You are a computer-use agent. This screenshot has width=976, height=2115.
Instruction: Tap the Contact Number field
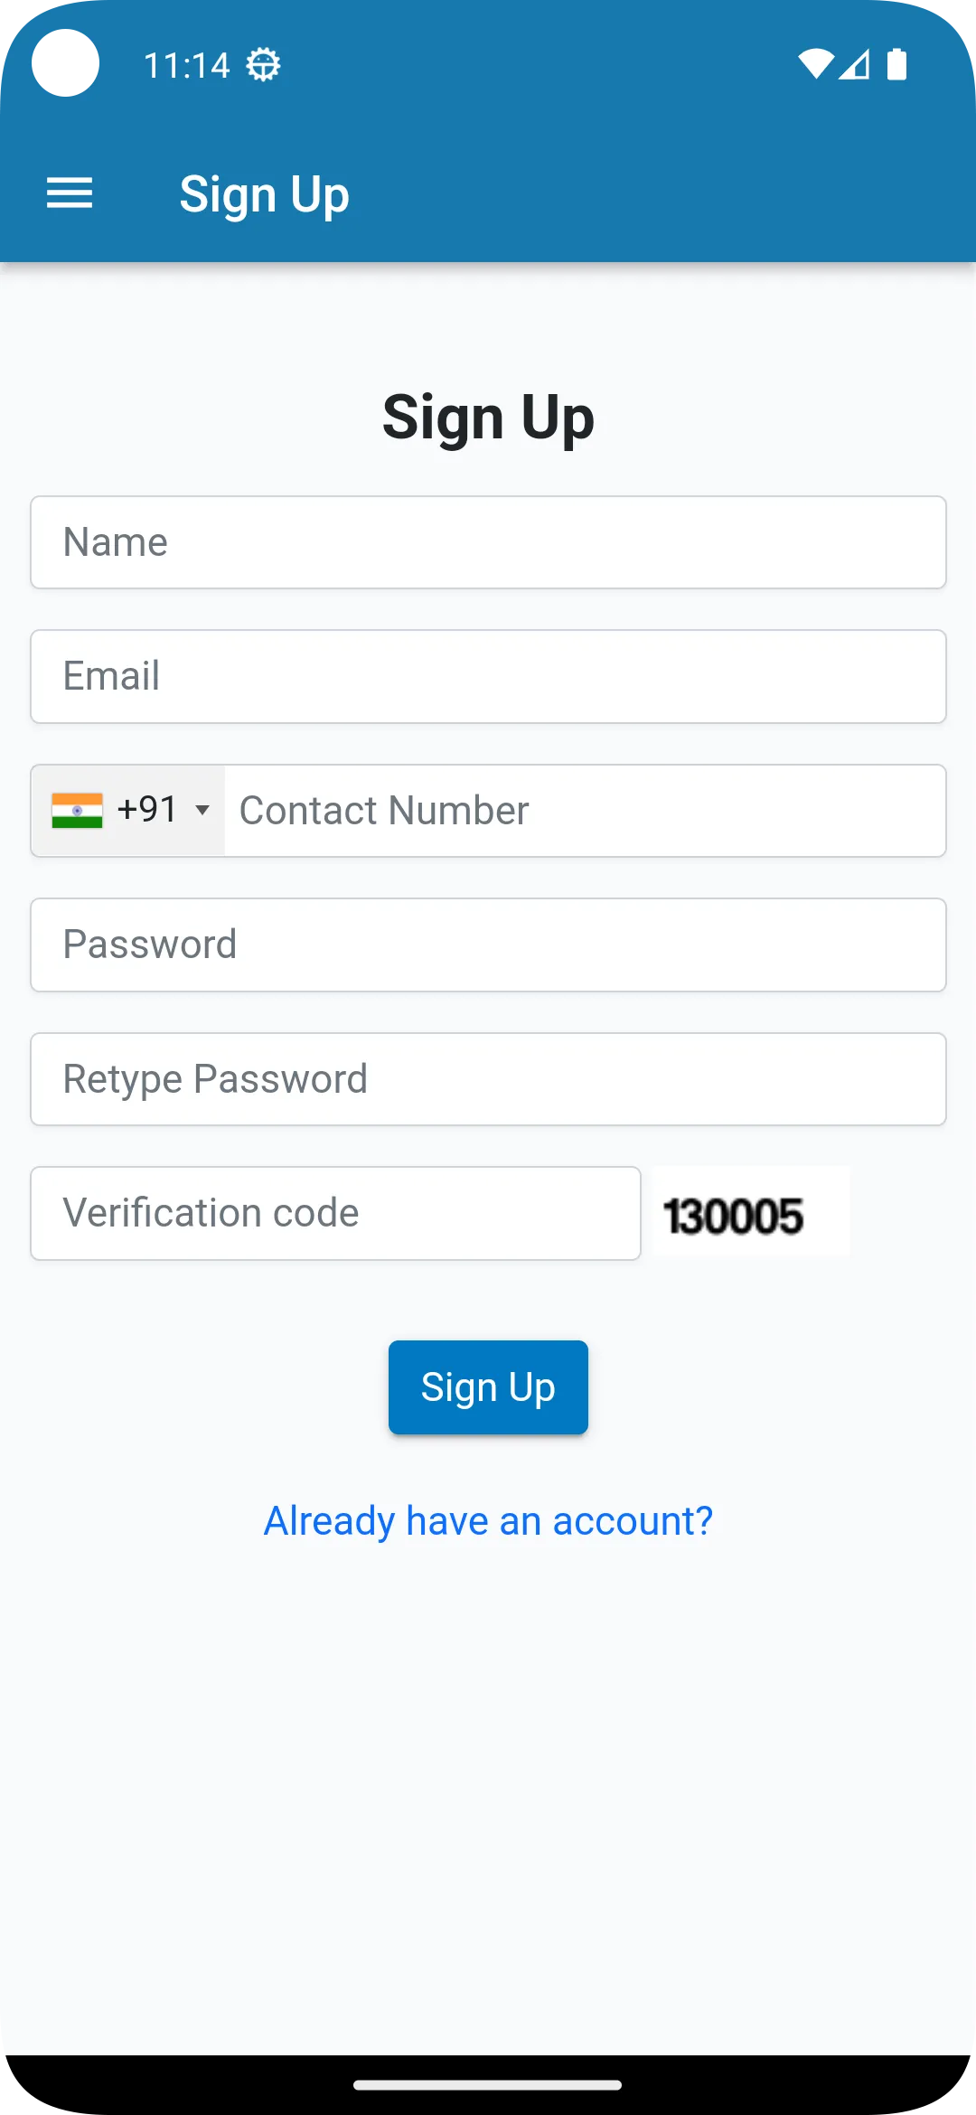pos(584,811)
